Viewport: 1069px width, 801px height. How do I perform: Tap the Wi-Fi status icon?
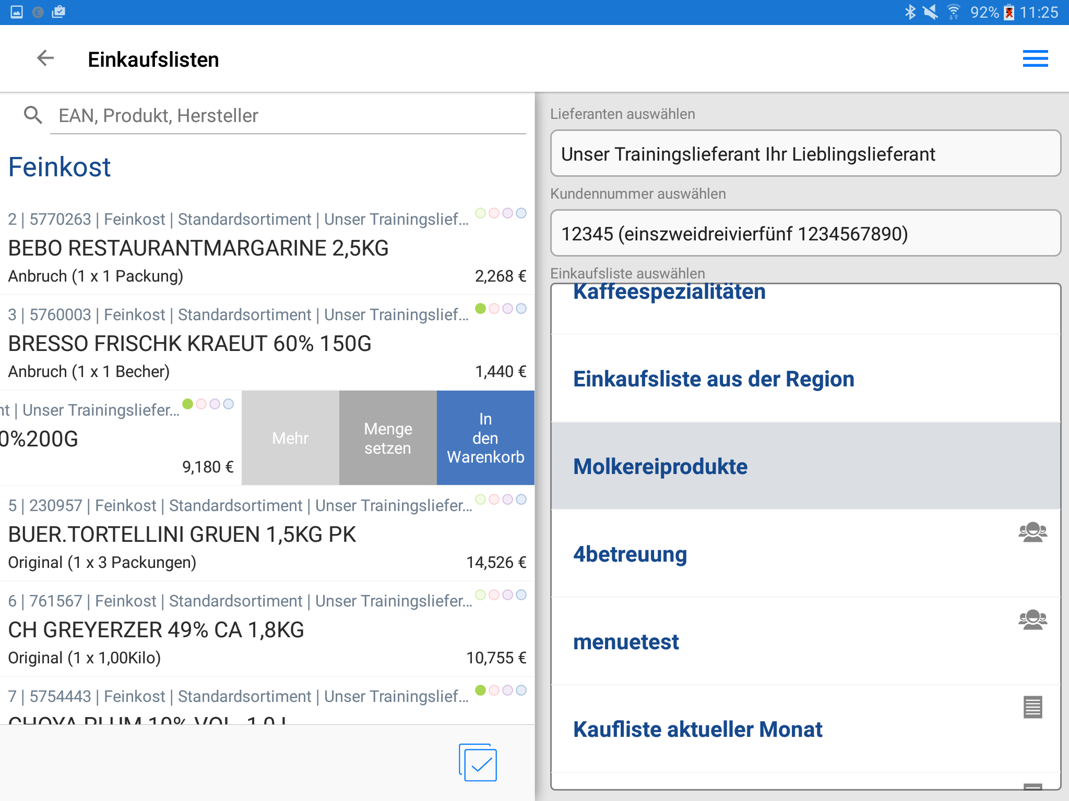(x=953, y=12)
